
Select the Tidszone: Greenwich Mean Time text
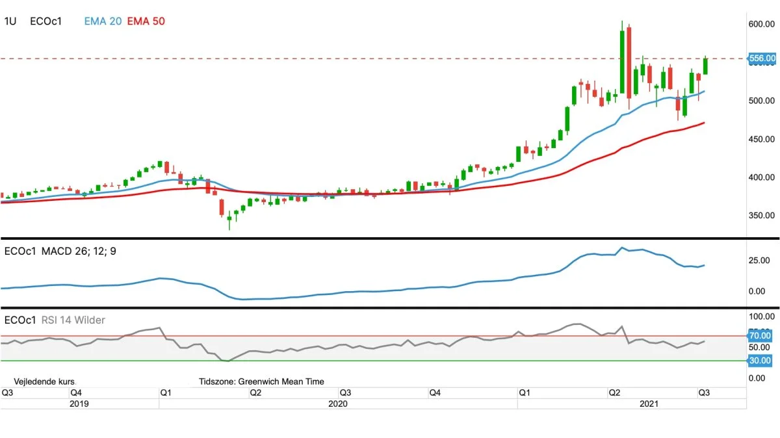click(x=261, y=381)
